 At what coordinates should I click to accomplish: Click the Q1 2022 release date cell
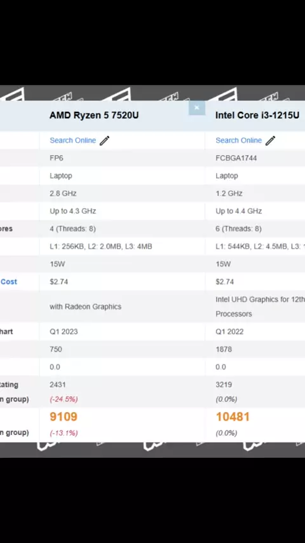tap(229, 331)
